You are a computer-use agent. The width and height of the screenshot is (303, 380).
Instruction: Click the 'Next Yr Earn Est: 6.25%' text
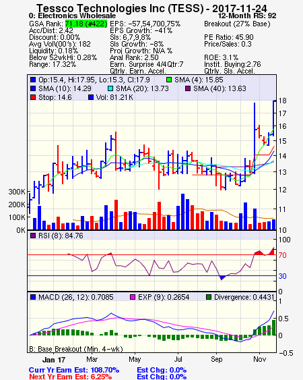71,377
